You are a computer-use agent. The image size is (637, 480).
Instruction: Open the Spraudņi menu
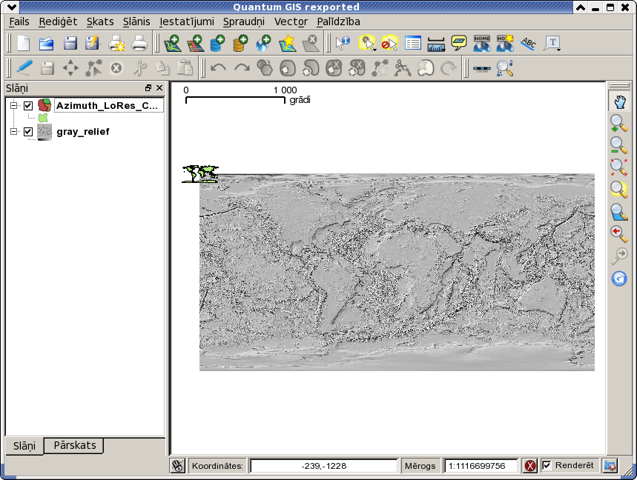click(x=244, y=21)
